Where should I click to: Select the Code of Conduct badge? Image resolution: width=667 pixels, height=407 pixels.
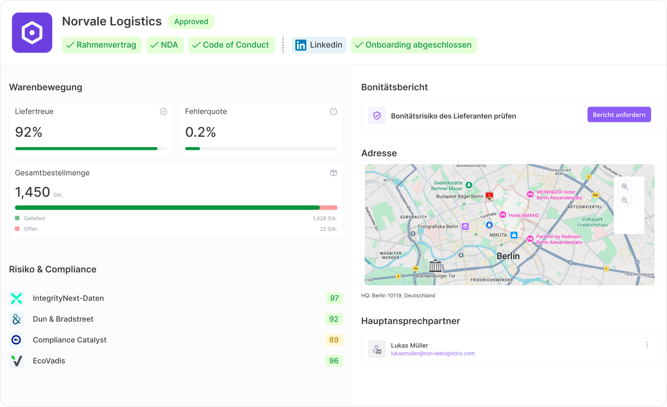pos(231,45)
